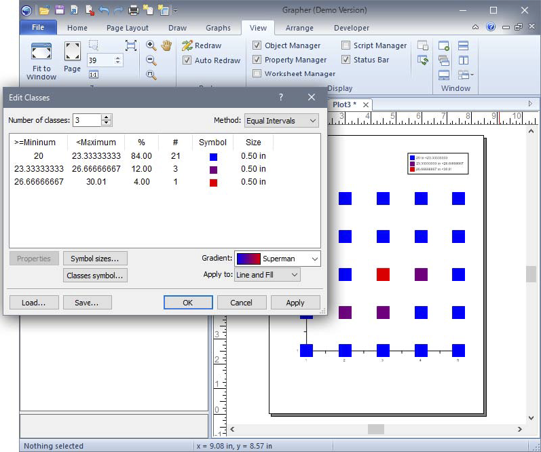This screenshot has height=452, width=541.
Task: Click the red square symbol in the plot
Action: 383,275
